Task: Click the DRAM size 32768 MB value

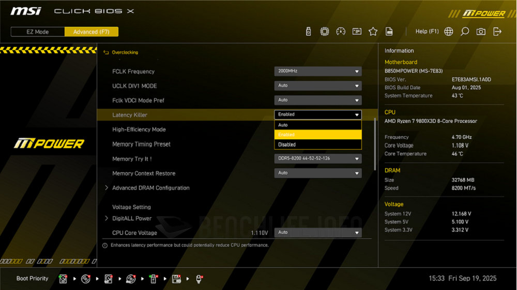Action: click(x=463, y=180)
